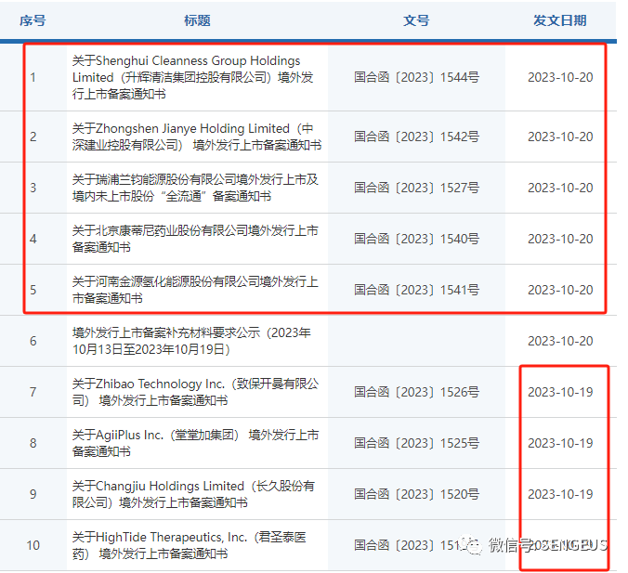Select document number 国合函〔2023〕1525号
Screen dimensions: 628x573
pos(416,443)
